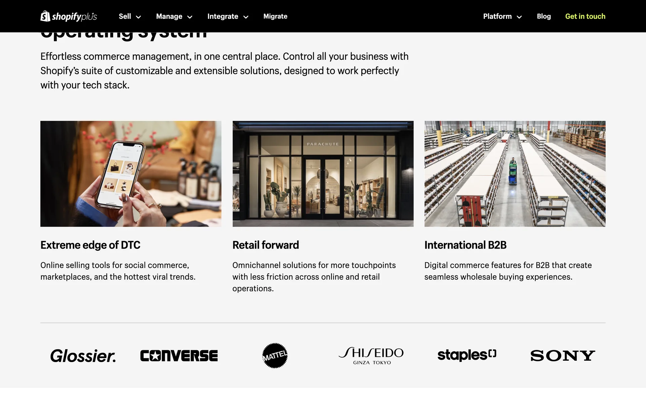Open the Extreme edge of DTC heading
The width and height of the screenshot is (646, 403).
(x=90, y=245)
